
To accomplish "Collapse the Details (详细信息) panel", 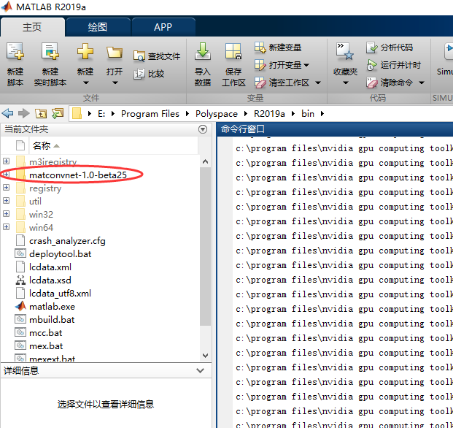I will 200,370.
